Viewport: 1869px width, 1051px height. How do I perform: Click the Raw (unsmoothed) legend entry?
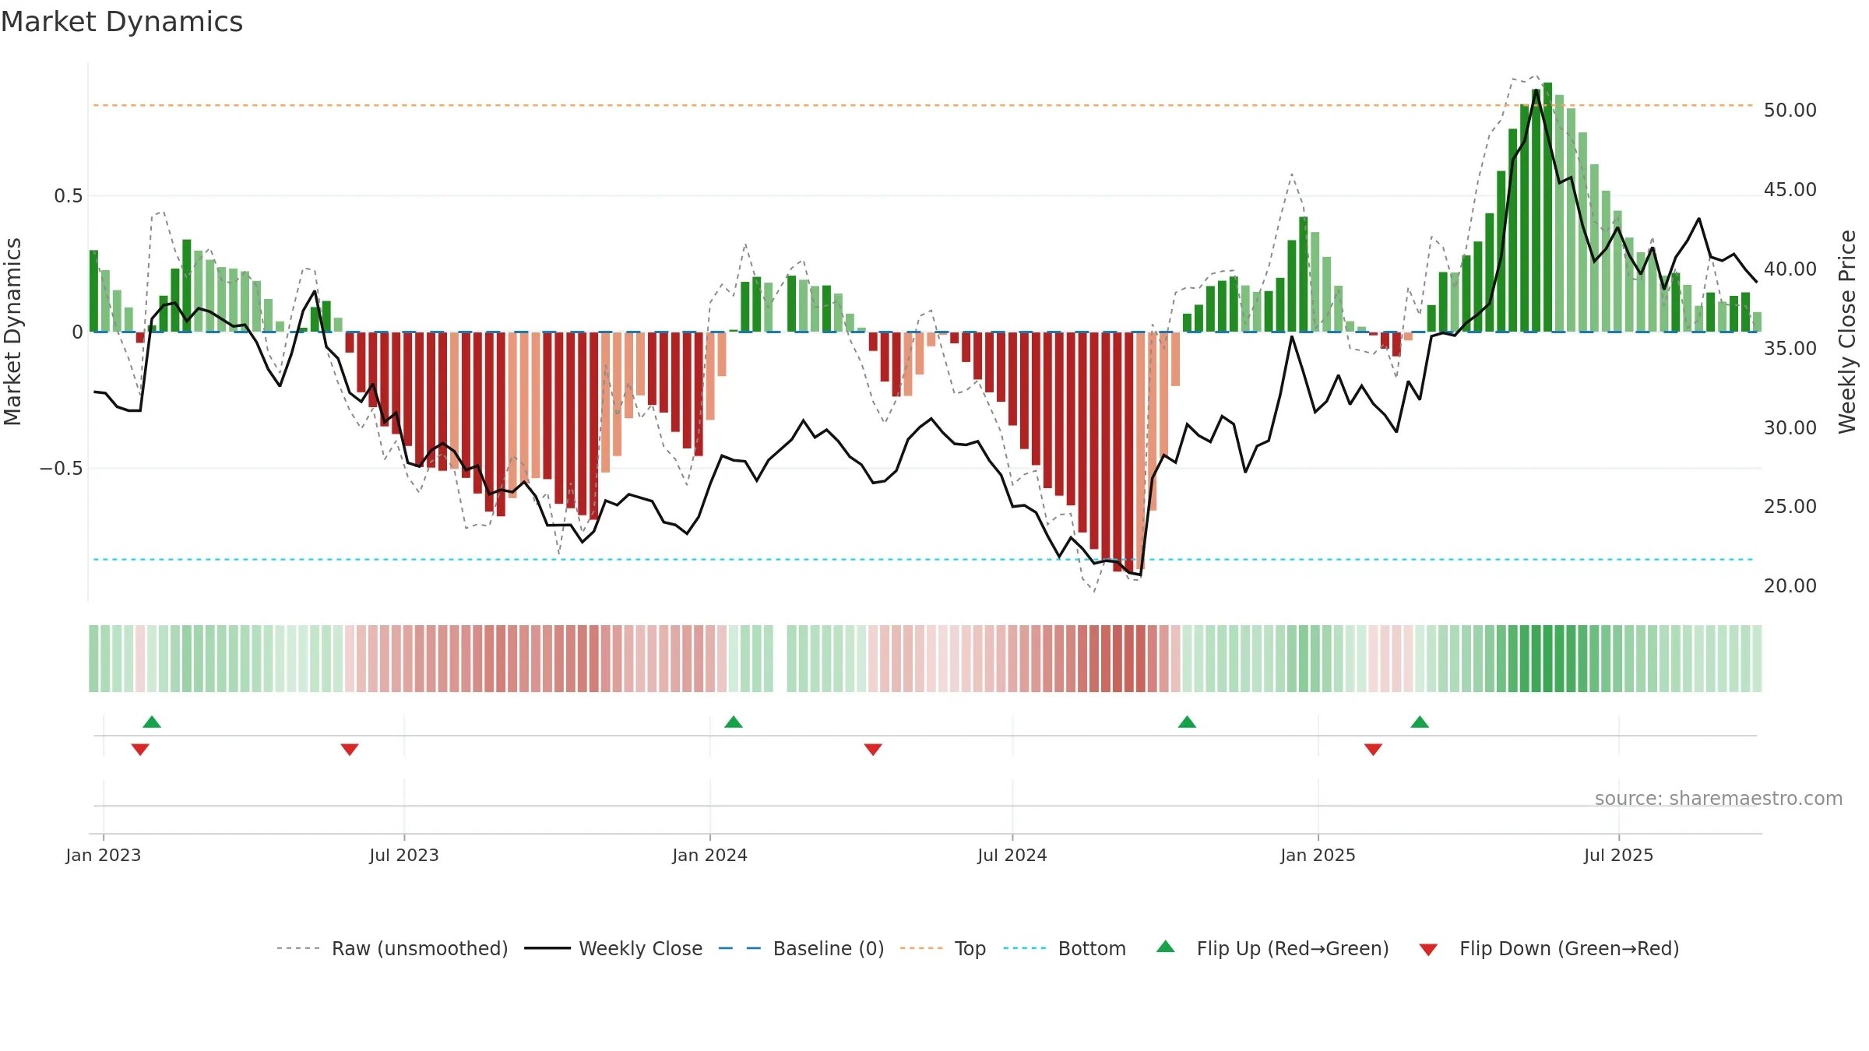[392, 948]
